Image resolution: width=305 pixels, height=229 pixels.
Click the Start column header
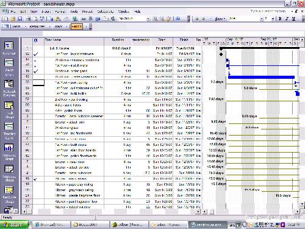click(x=162, y=42)
